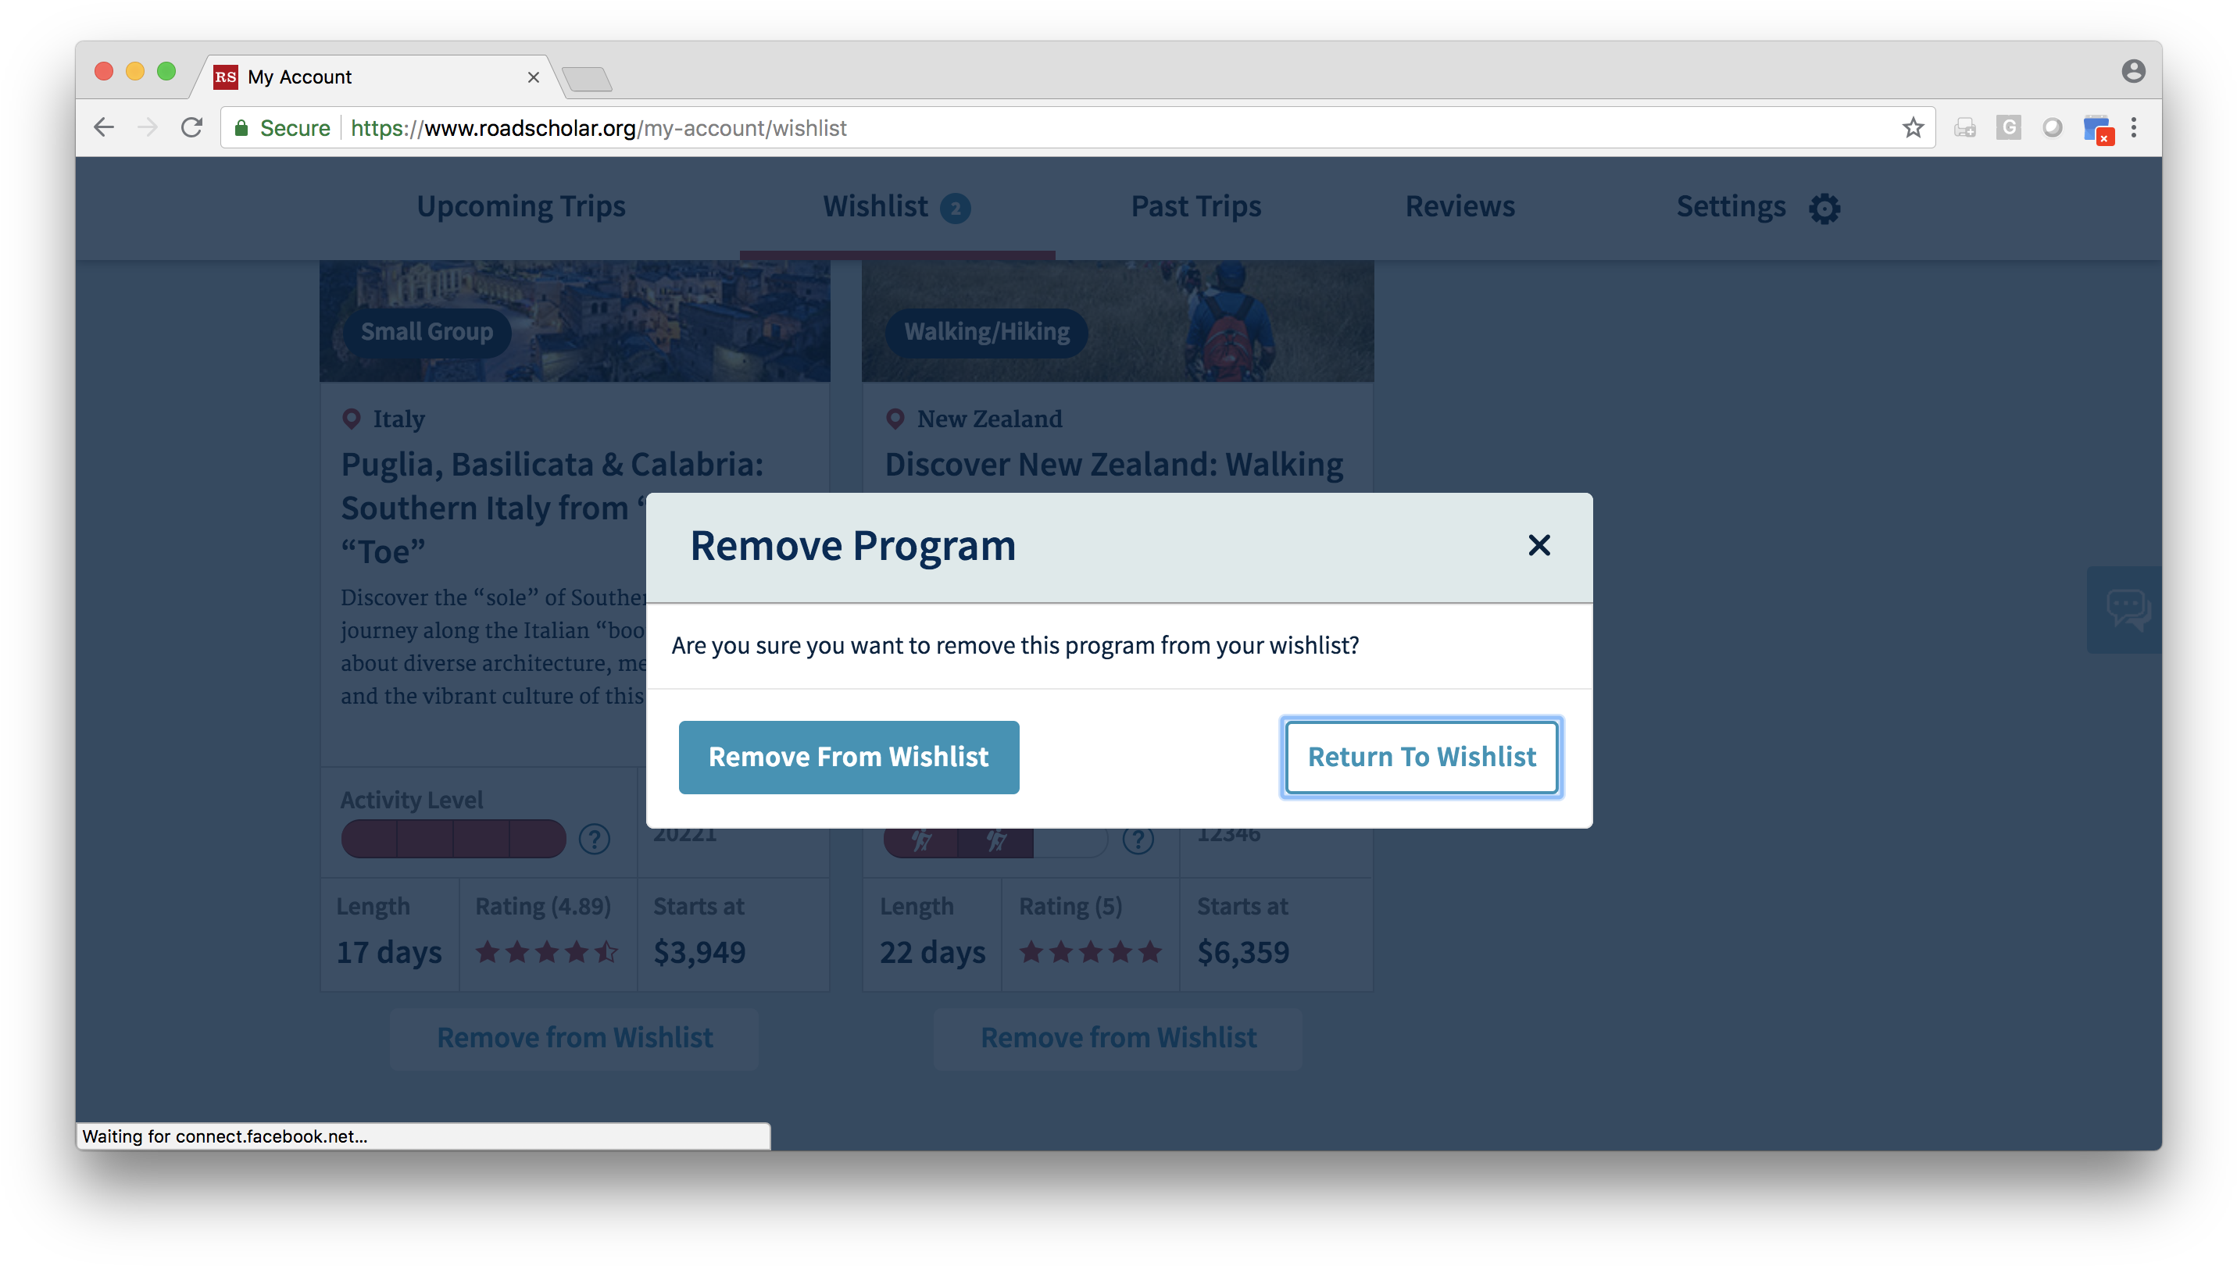The height and width of the screenshot is (1266, 2237).
Task: Open the Chrome three-dot menu
Action: point(2132,128)
